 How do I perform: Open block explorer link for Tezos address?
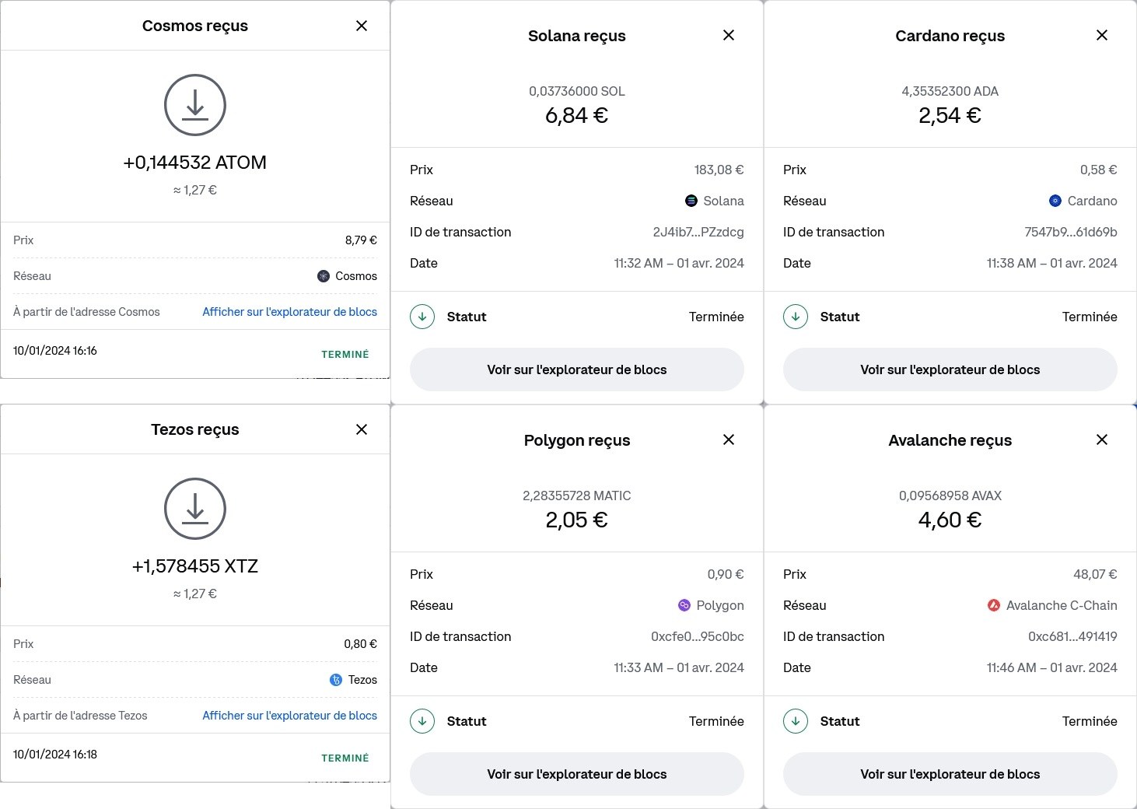tap(290, 716)
